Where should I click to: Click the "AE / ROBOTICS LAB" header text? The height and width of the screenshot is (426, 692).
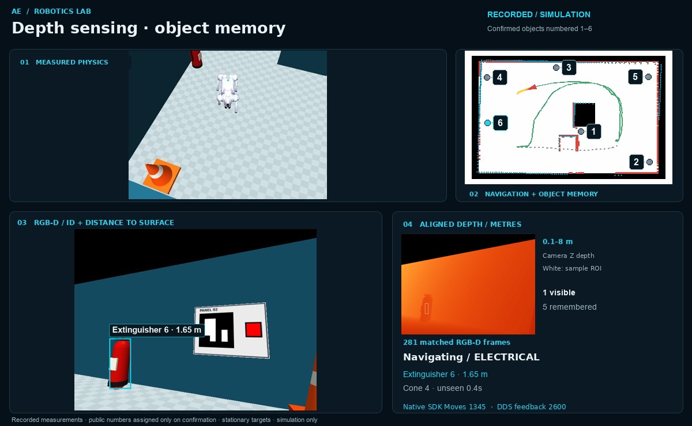click(51, 11)
